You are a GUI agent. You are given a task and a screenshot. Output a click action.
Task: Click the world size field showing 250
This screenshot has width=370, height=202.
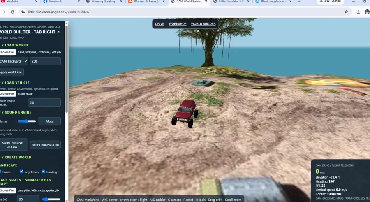click(x=45, y=61)
